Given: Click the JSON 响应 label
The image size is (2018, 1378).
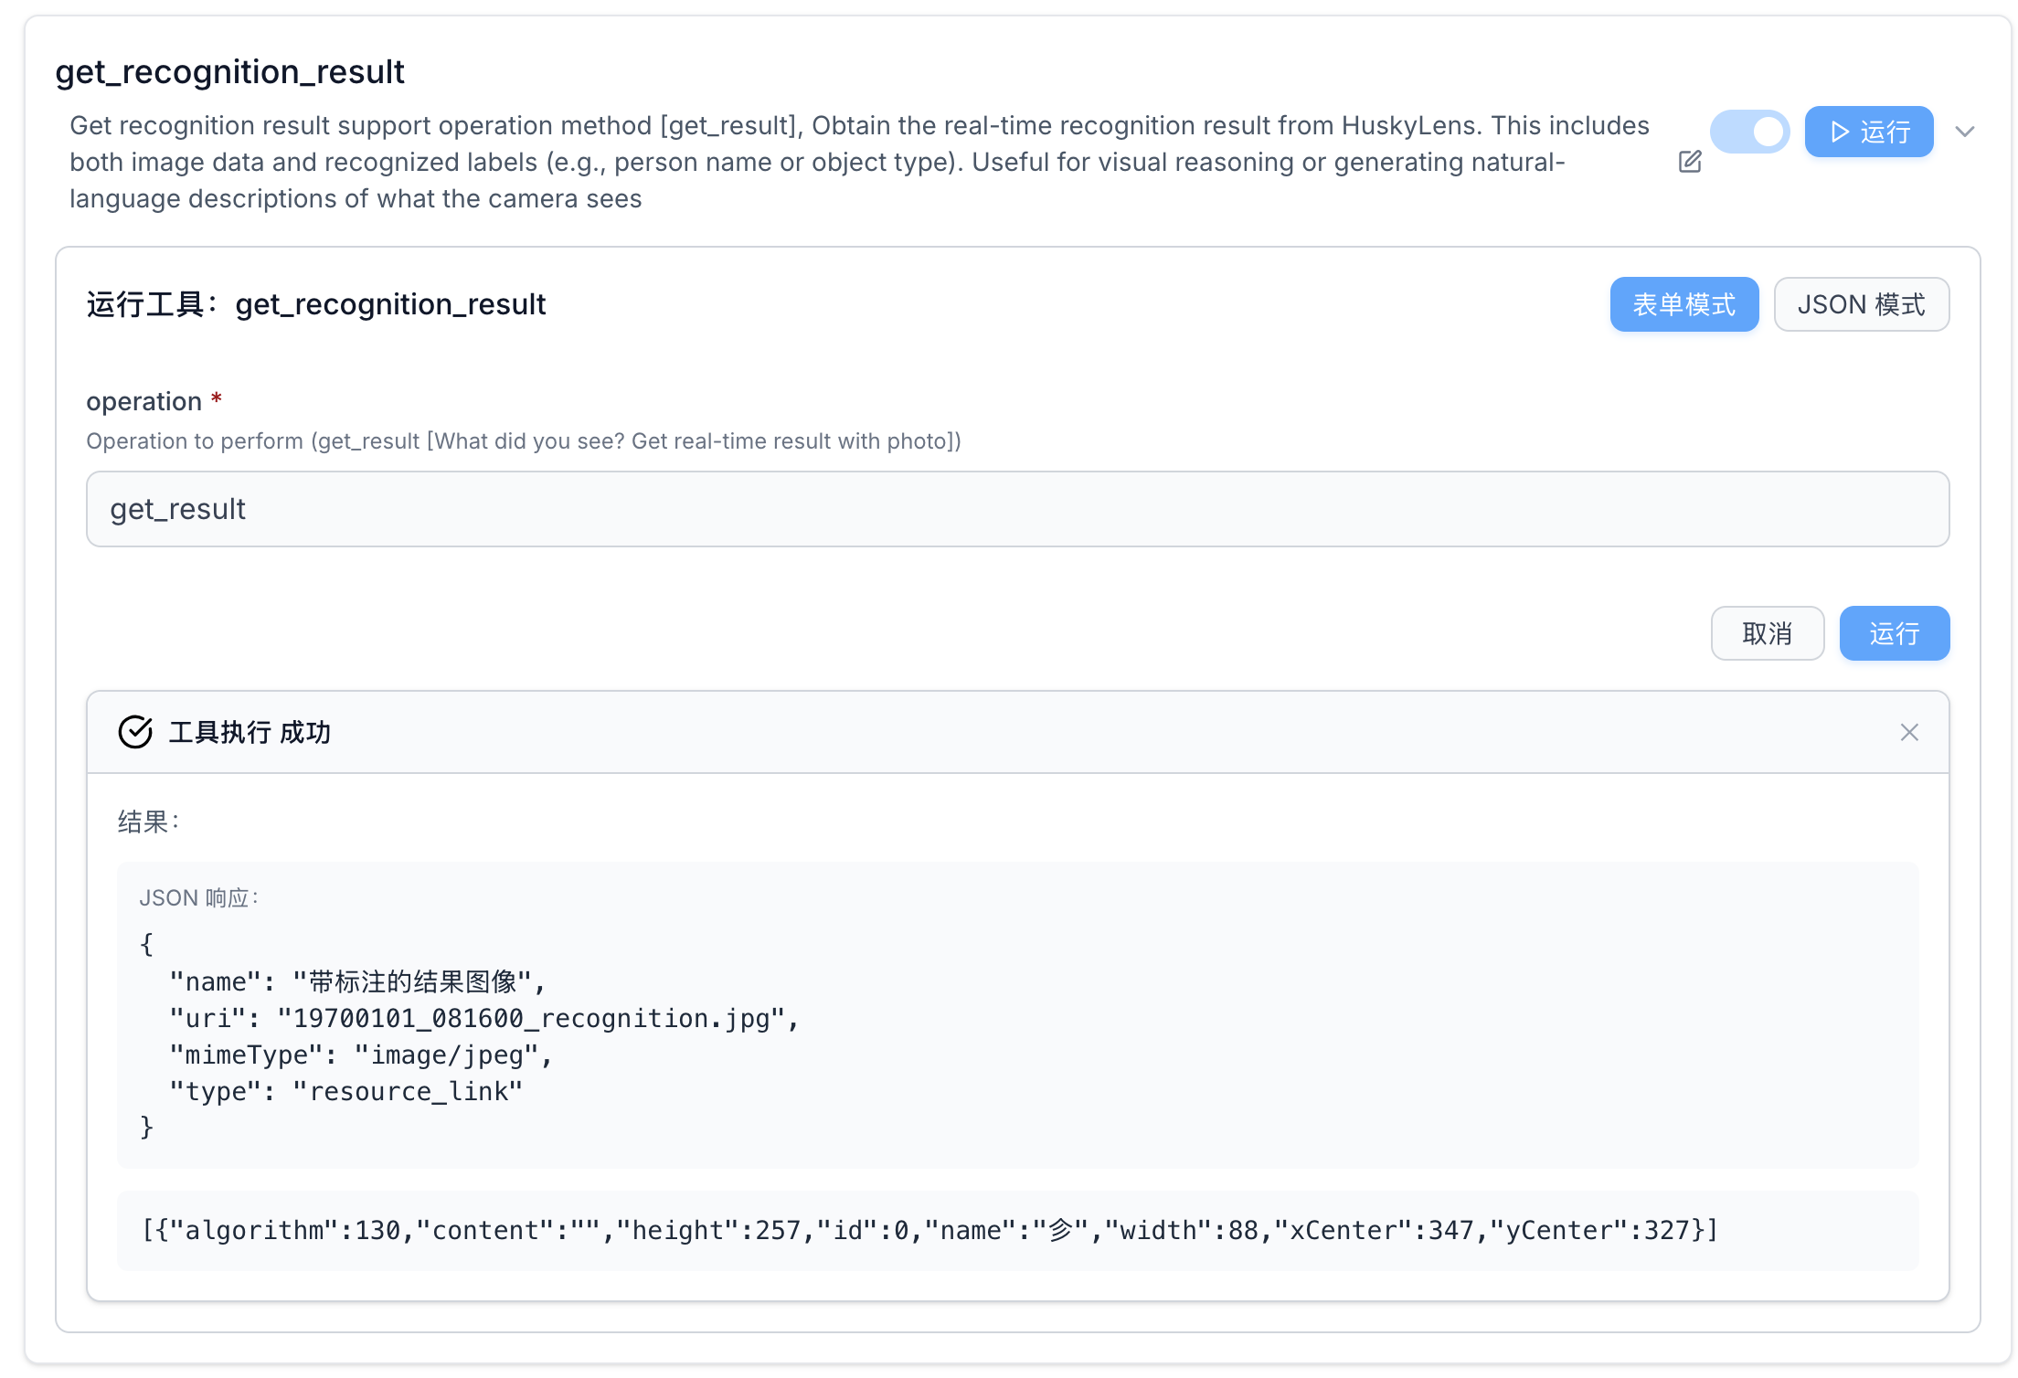Looking at the screenshot, I should pyautogui.click(x=198, y=898).
